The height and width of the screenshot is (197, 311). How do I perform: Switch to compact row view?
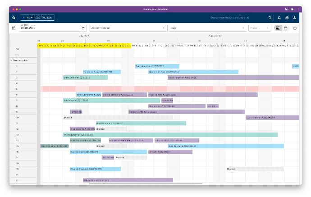tap(278, 28)
